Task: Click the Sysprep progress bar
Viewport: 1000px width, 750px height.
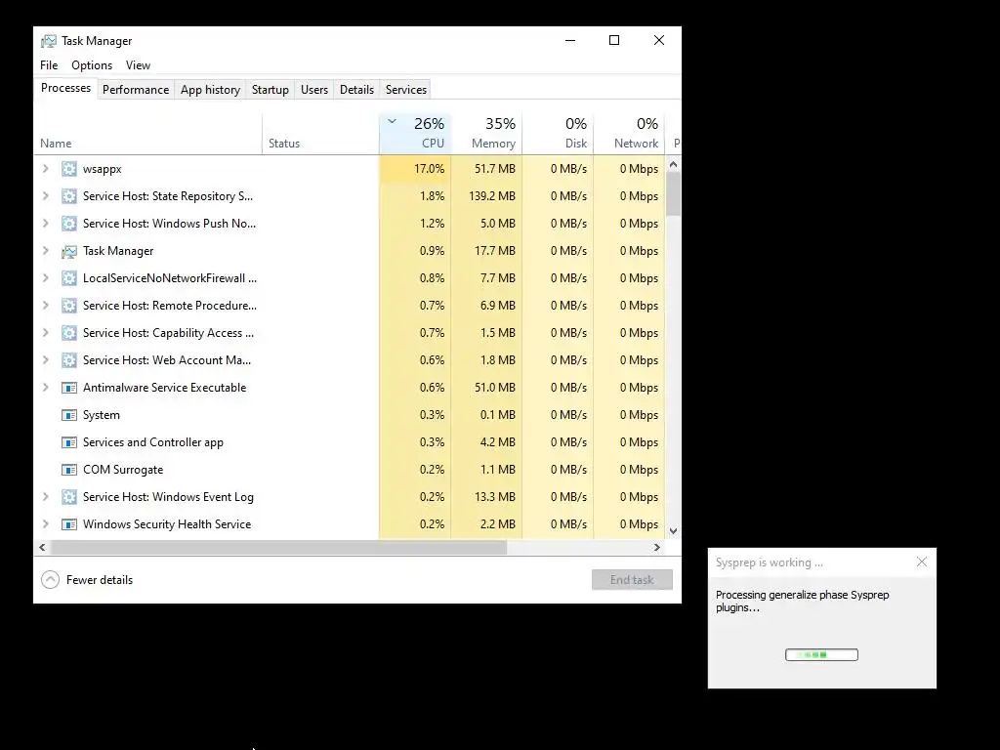Action: coord(821,655)
